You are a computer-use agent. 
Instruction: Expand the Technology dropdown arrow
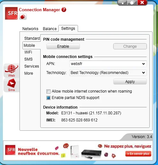(144, 73)
